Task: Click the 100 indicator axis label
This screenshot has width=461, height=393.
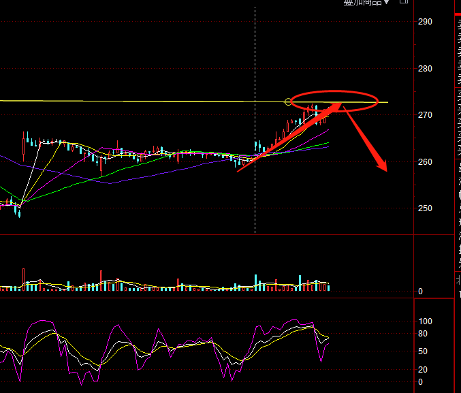Action: pos(425,321)
